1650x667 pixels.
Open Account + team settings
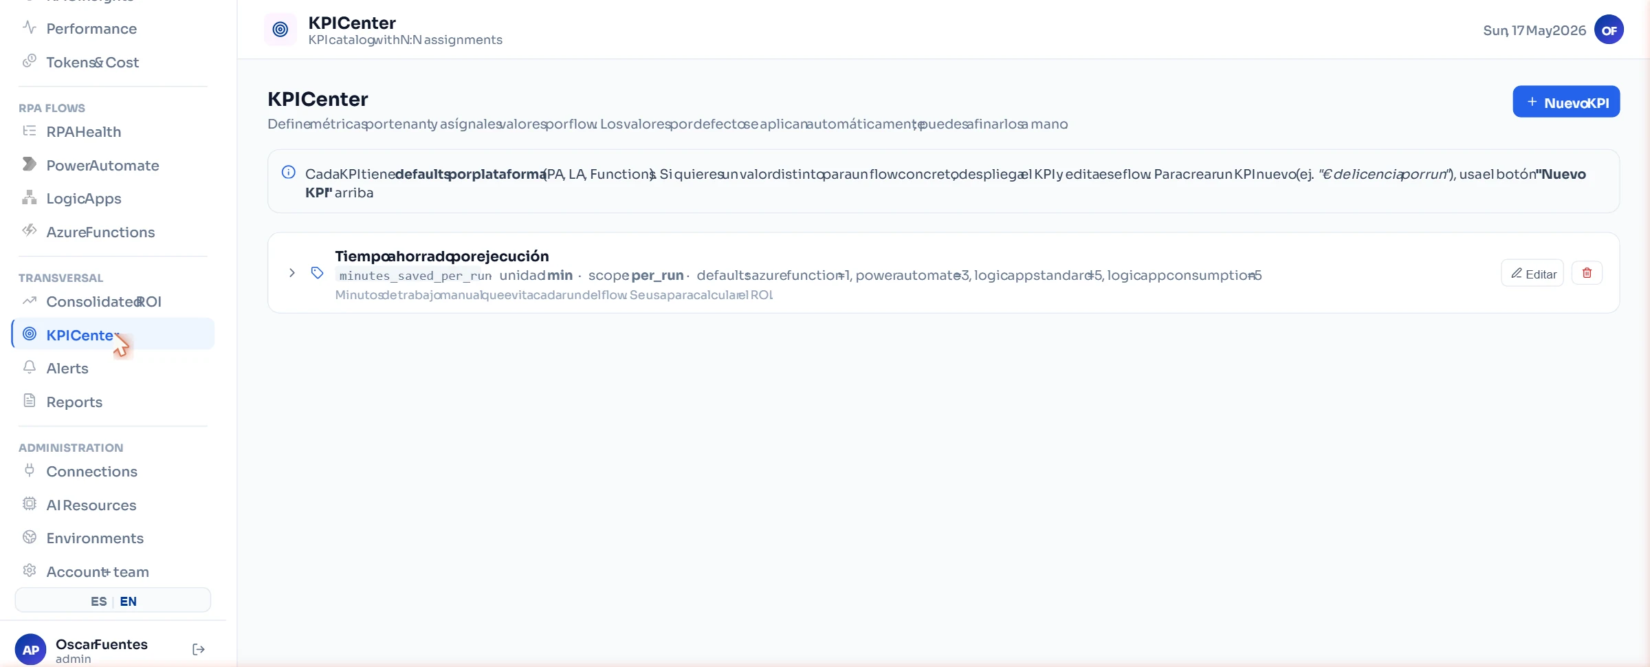tap(113, 572)
